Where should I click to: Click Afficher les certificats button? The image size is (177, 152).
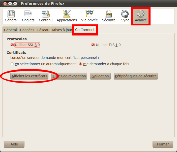tap(29, 76)
